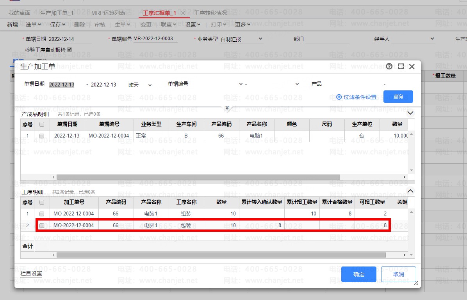
Task: Tick the 组装 process row checkbox
Action: [x=42, y=214]
